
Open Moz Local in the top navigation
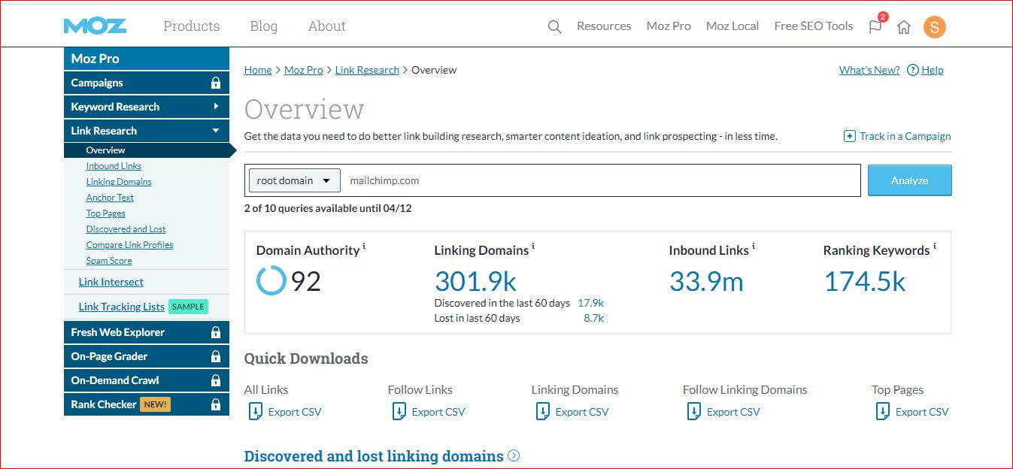732,26
